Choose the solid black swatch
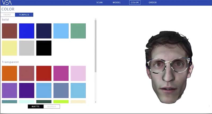The image size is (212, 114). tap(44, 48)
